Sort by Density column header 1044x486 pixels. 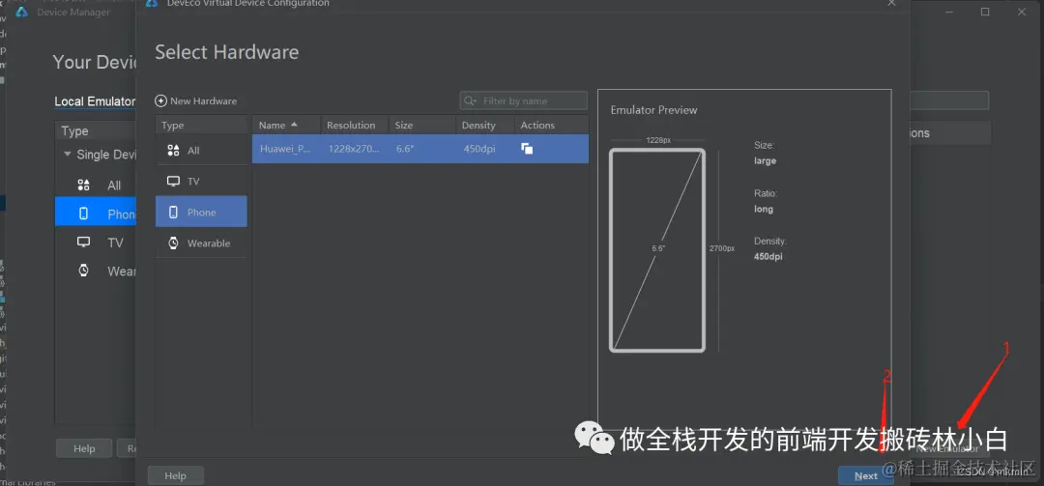pyautogui.click(x=485, y=126)
